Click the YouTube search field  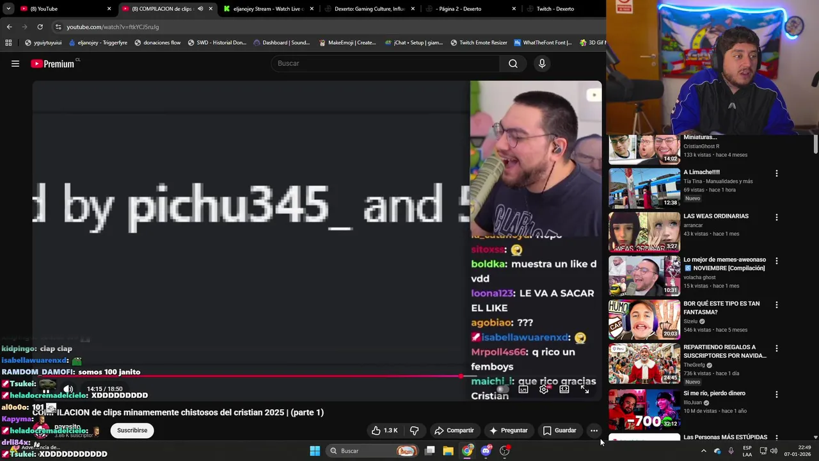[x=386, y=63]
